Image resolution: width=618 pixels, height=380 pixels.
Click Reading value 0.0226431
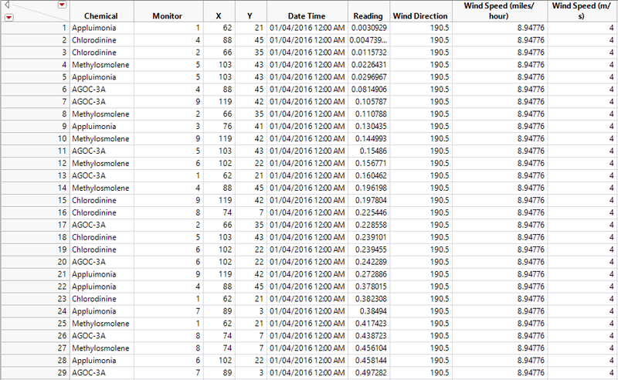369,65
